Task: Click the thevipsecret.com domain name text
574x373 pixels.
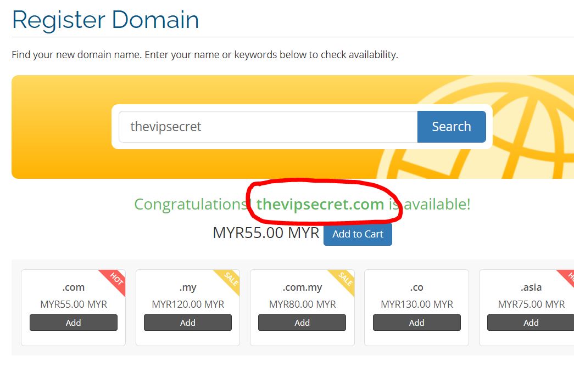Action: point(320,205)
